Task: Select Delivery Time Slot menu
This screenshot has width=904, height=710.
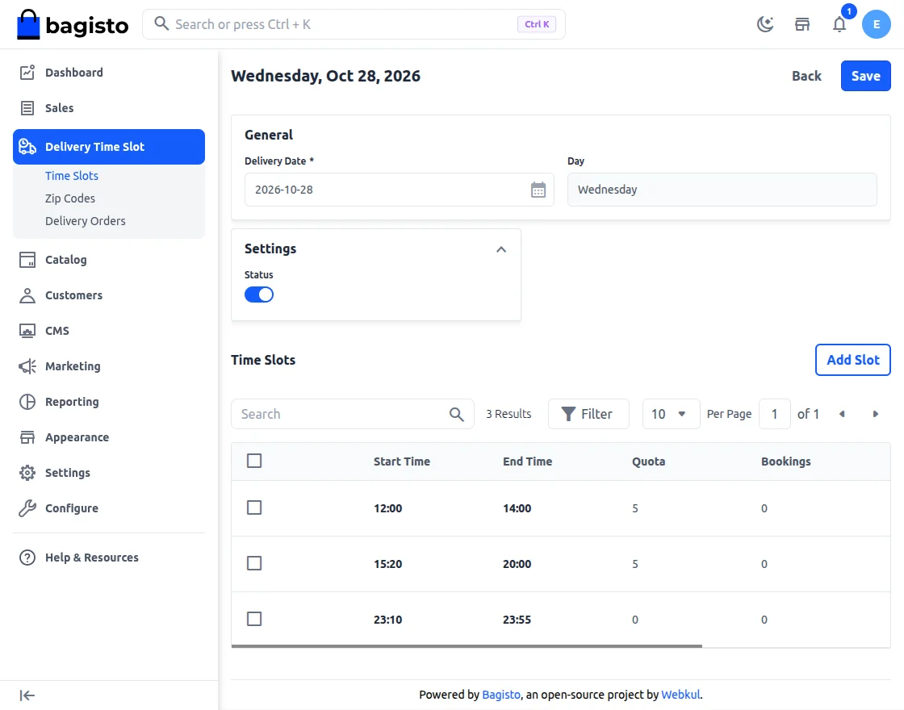Action: (108, 146)
